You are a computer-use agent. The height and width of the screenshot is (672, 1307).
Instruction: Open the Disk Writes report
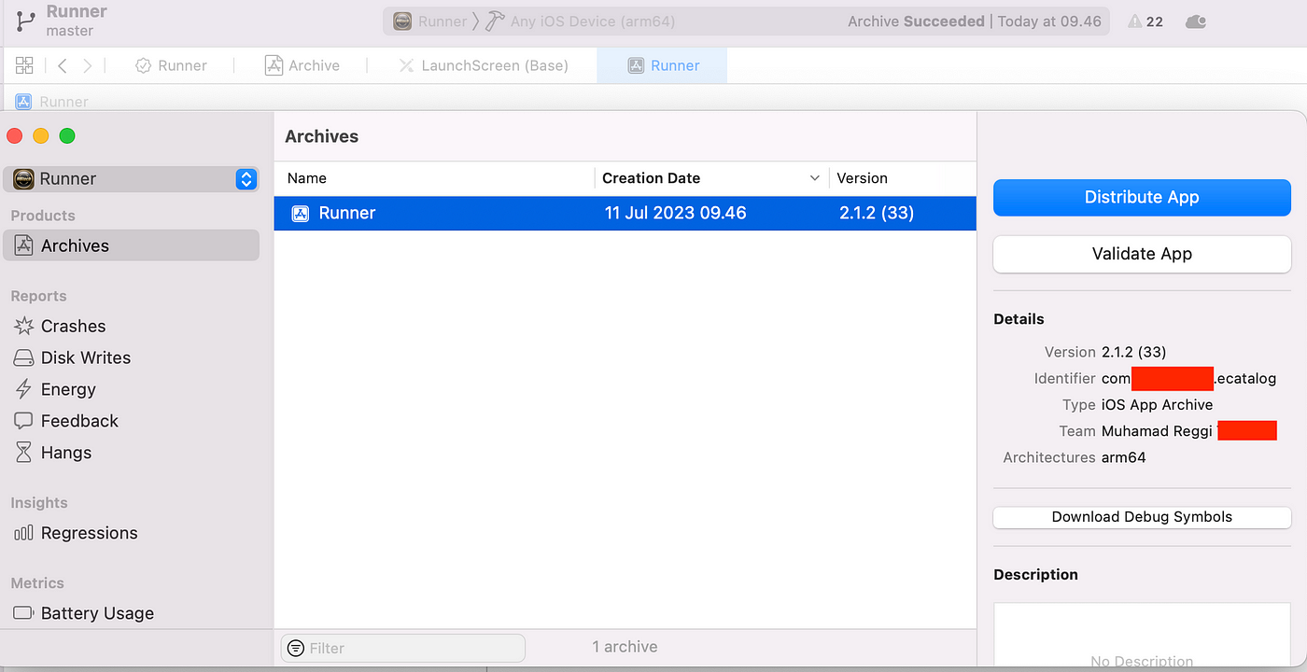coord(86,357)
